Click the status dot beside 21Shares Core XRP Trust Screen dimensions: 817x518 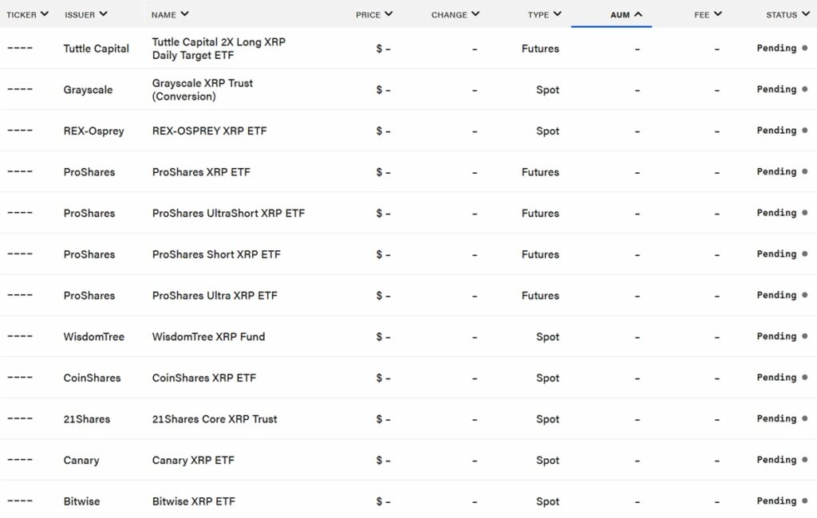(x=807, y=418)
